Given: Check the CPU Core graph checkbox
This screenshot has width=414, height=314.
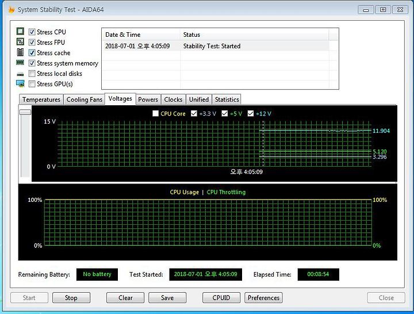Looking at the screenshot, I should point(155,113).
